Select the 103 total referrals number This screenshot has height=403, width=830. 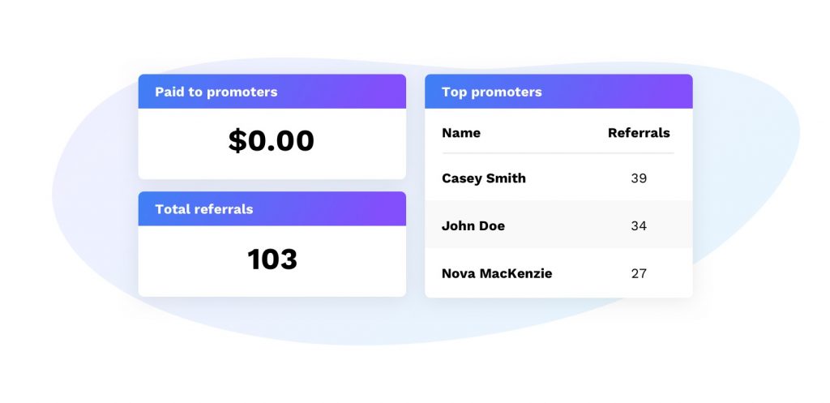coord(272,259)
